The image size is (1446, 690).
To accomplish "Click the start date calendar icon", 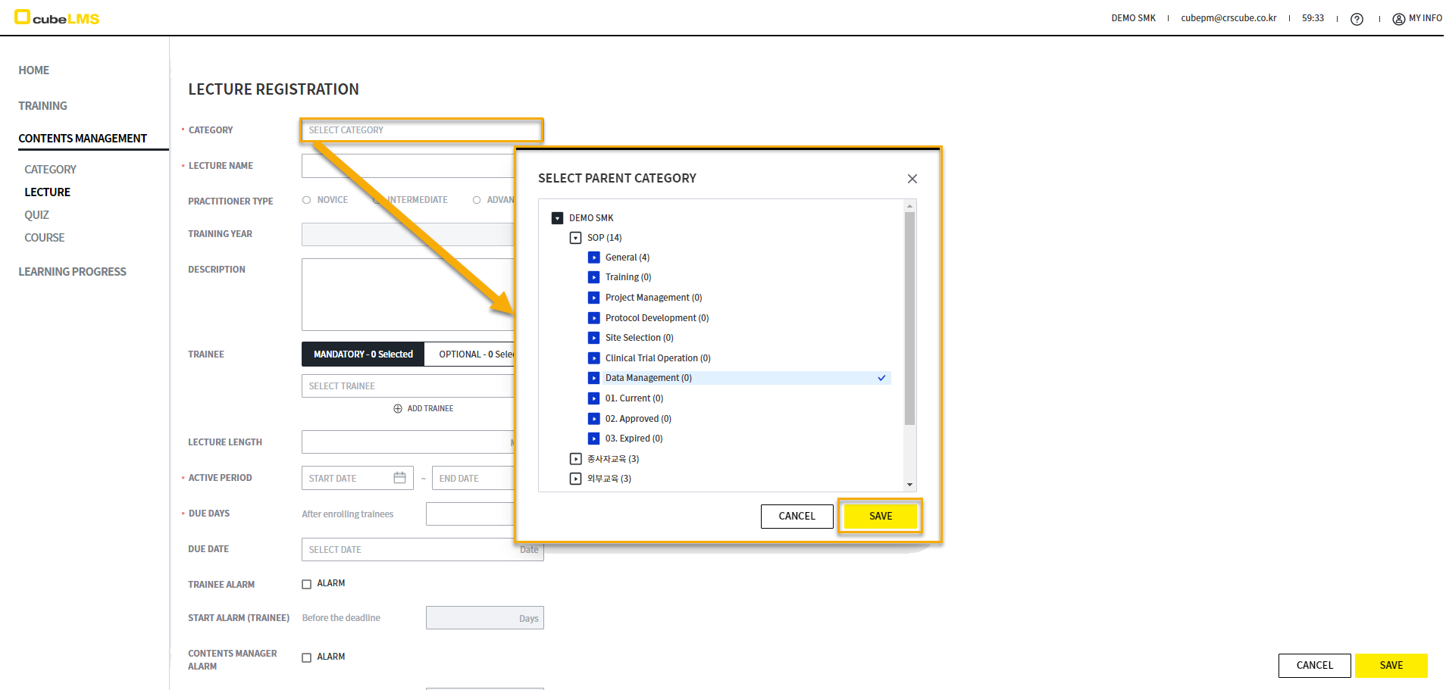I will pyautogui.click(x=399, y=478).
